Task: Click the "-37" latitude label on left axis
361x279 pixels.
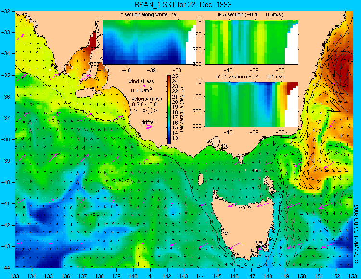Action: tap(5, 118)
